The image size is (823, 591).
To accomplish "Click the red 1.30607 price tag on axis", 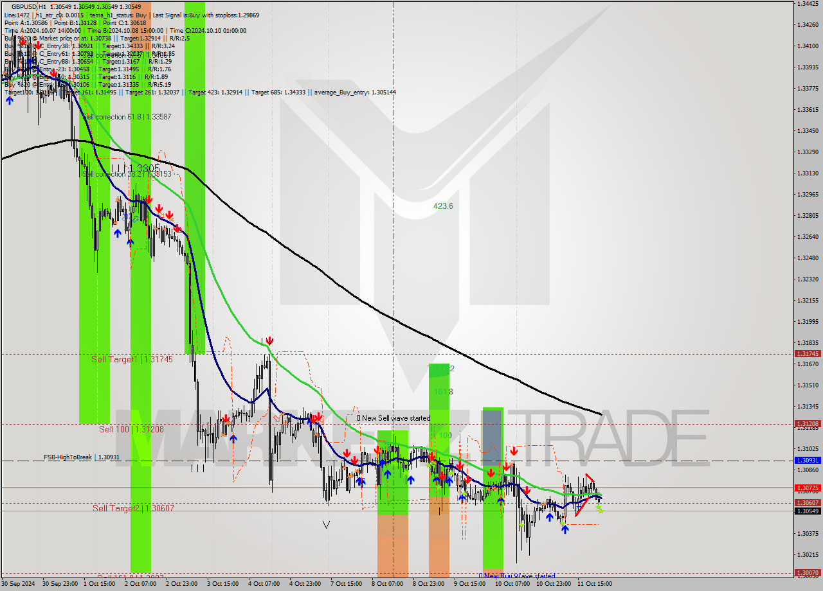I will coord(808,503).
